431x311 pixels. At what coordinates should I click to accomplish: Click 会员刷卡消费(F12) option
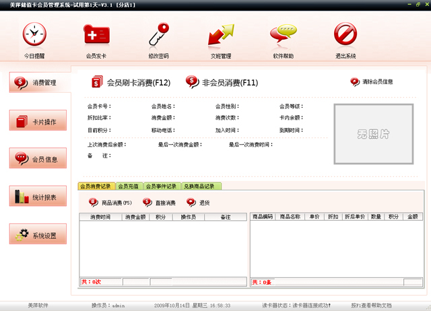pos(131,83)
